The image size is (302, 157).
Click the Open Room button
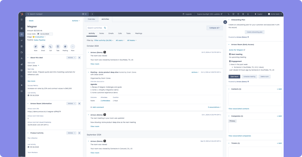(234, 77)
